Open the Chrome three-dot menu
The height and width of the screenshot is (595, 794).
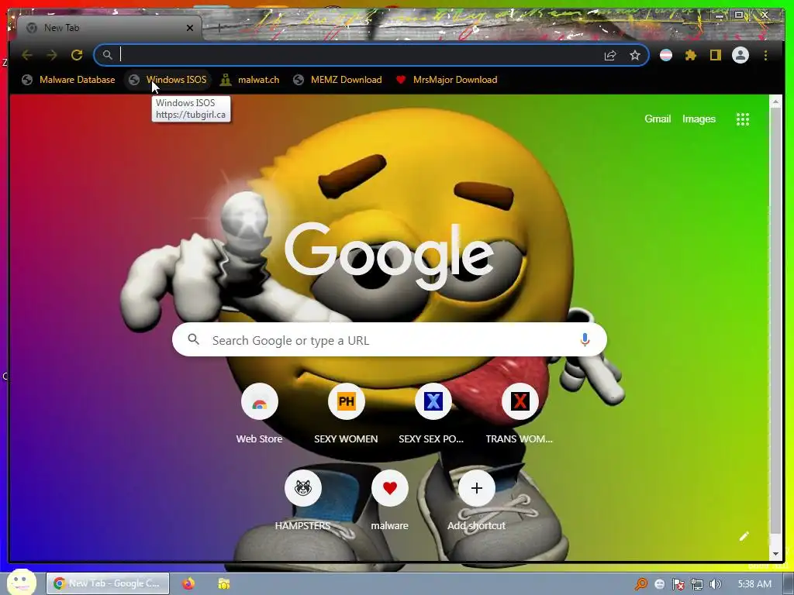click(x=765, y=55)
